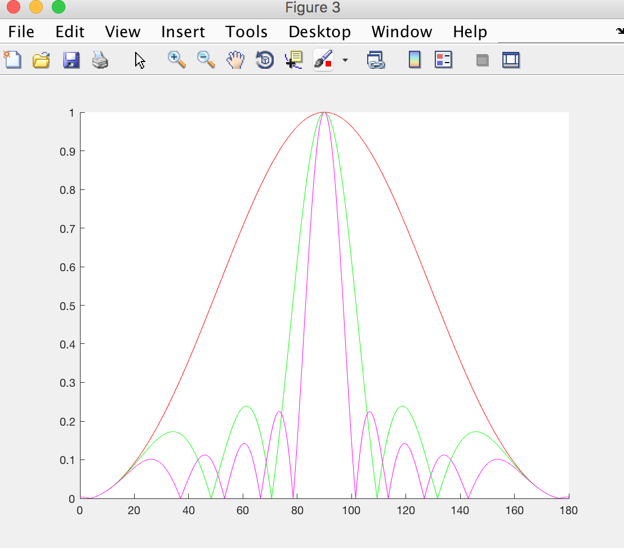Create a new figure with toolbar icon
This screenshot has width=624, height=548.
coord(12,59)
